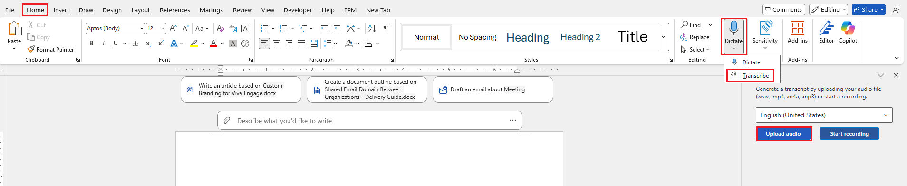The width and height of the screenshot is (907, 186).
Task: Align text left
Action: [264, 44]
